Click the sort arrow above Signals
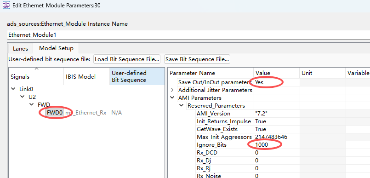Viewport: 370px width, 178px height. (36, 69)
